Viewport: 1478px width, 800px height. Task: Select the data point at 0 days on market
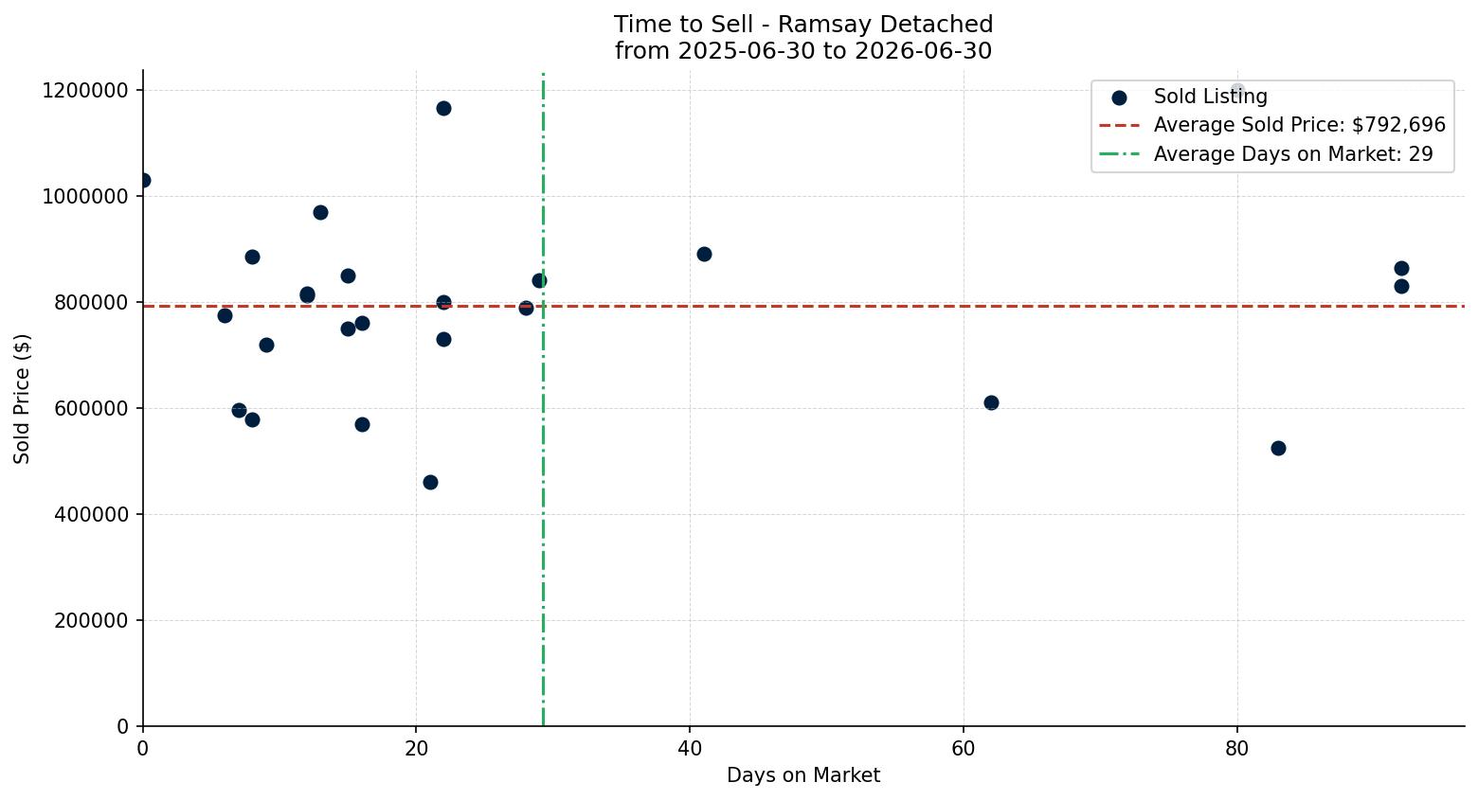(x=143, y=180)
